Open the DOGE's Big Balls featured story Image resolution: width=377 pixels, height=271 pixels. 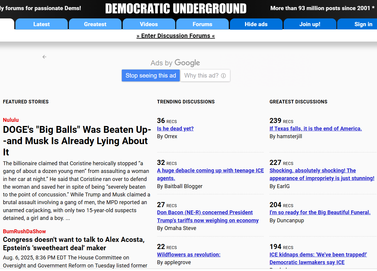(x=77, y=141)
